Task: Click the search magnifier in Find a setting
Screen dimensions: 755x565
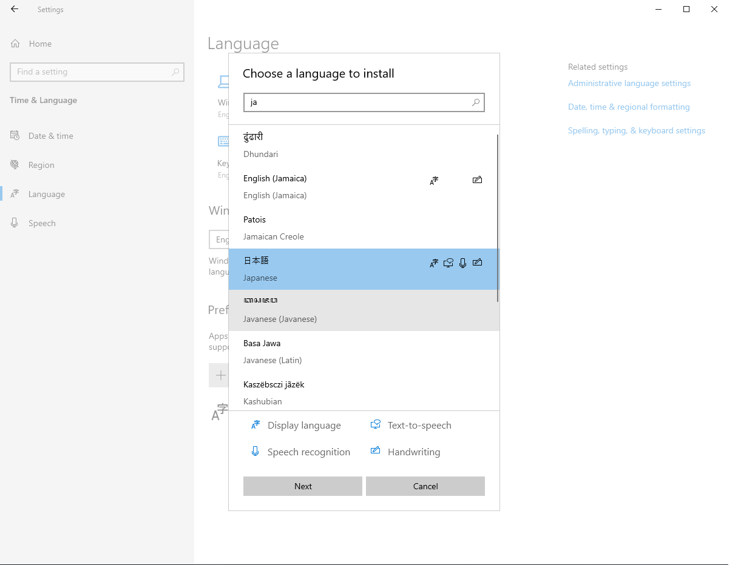Action: pyautogui.click(x=175, y=72)
